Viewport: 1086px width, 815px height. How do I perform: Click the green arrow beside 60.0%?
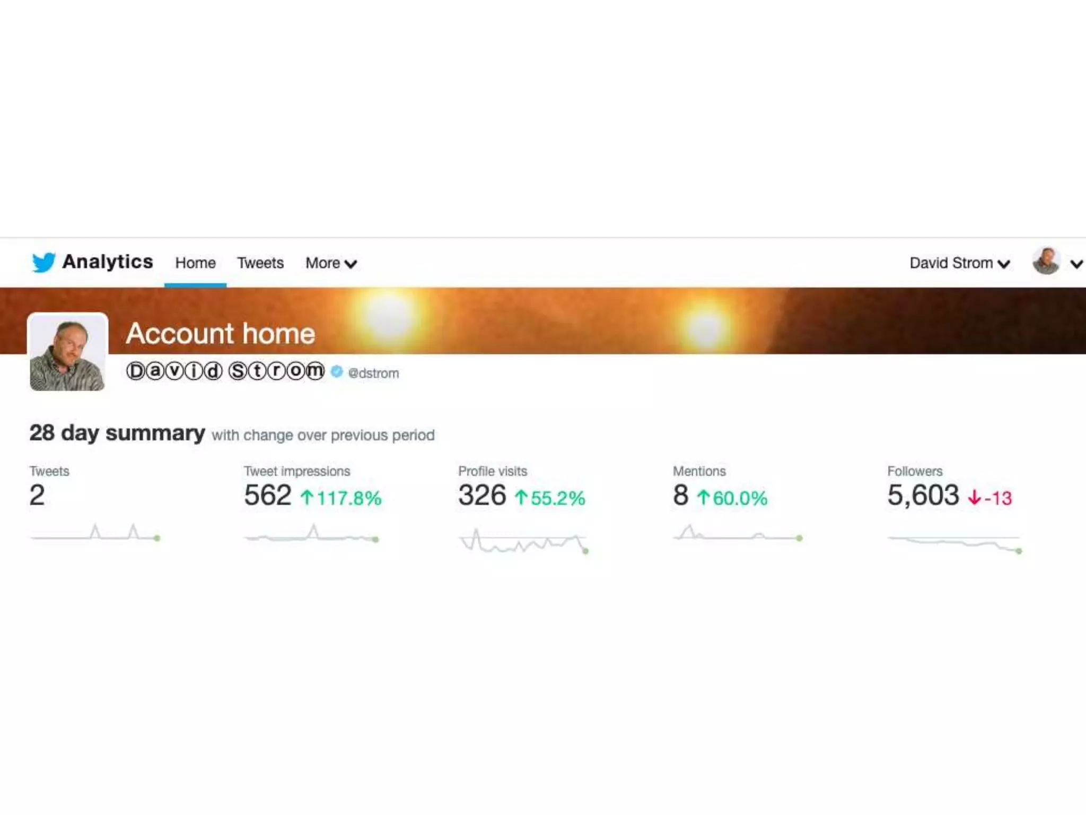(703, 498)
